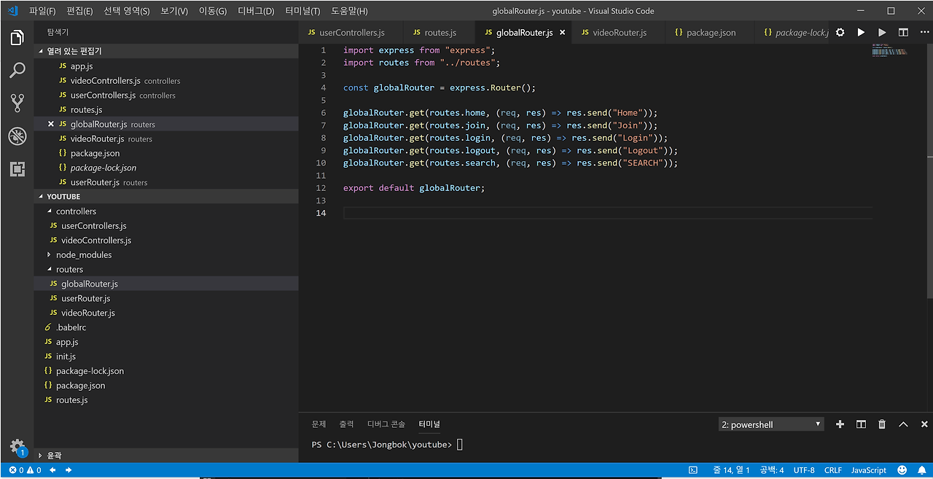Open the Extensions view icon

point(17,169)
